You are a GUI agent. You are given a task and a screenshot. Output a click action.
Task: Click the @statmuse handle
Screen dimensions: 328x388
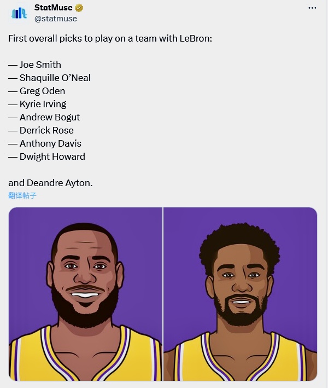(56, 19)
